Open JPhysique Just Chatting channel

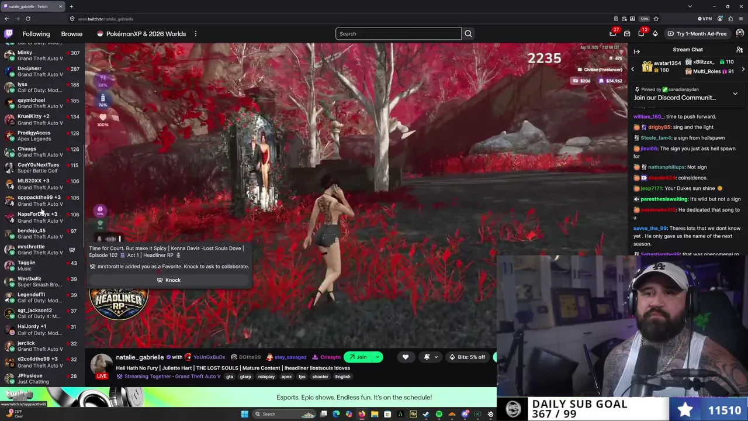pos(42,379)
